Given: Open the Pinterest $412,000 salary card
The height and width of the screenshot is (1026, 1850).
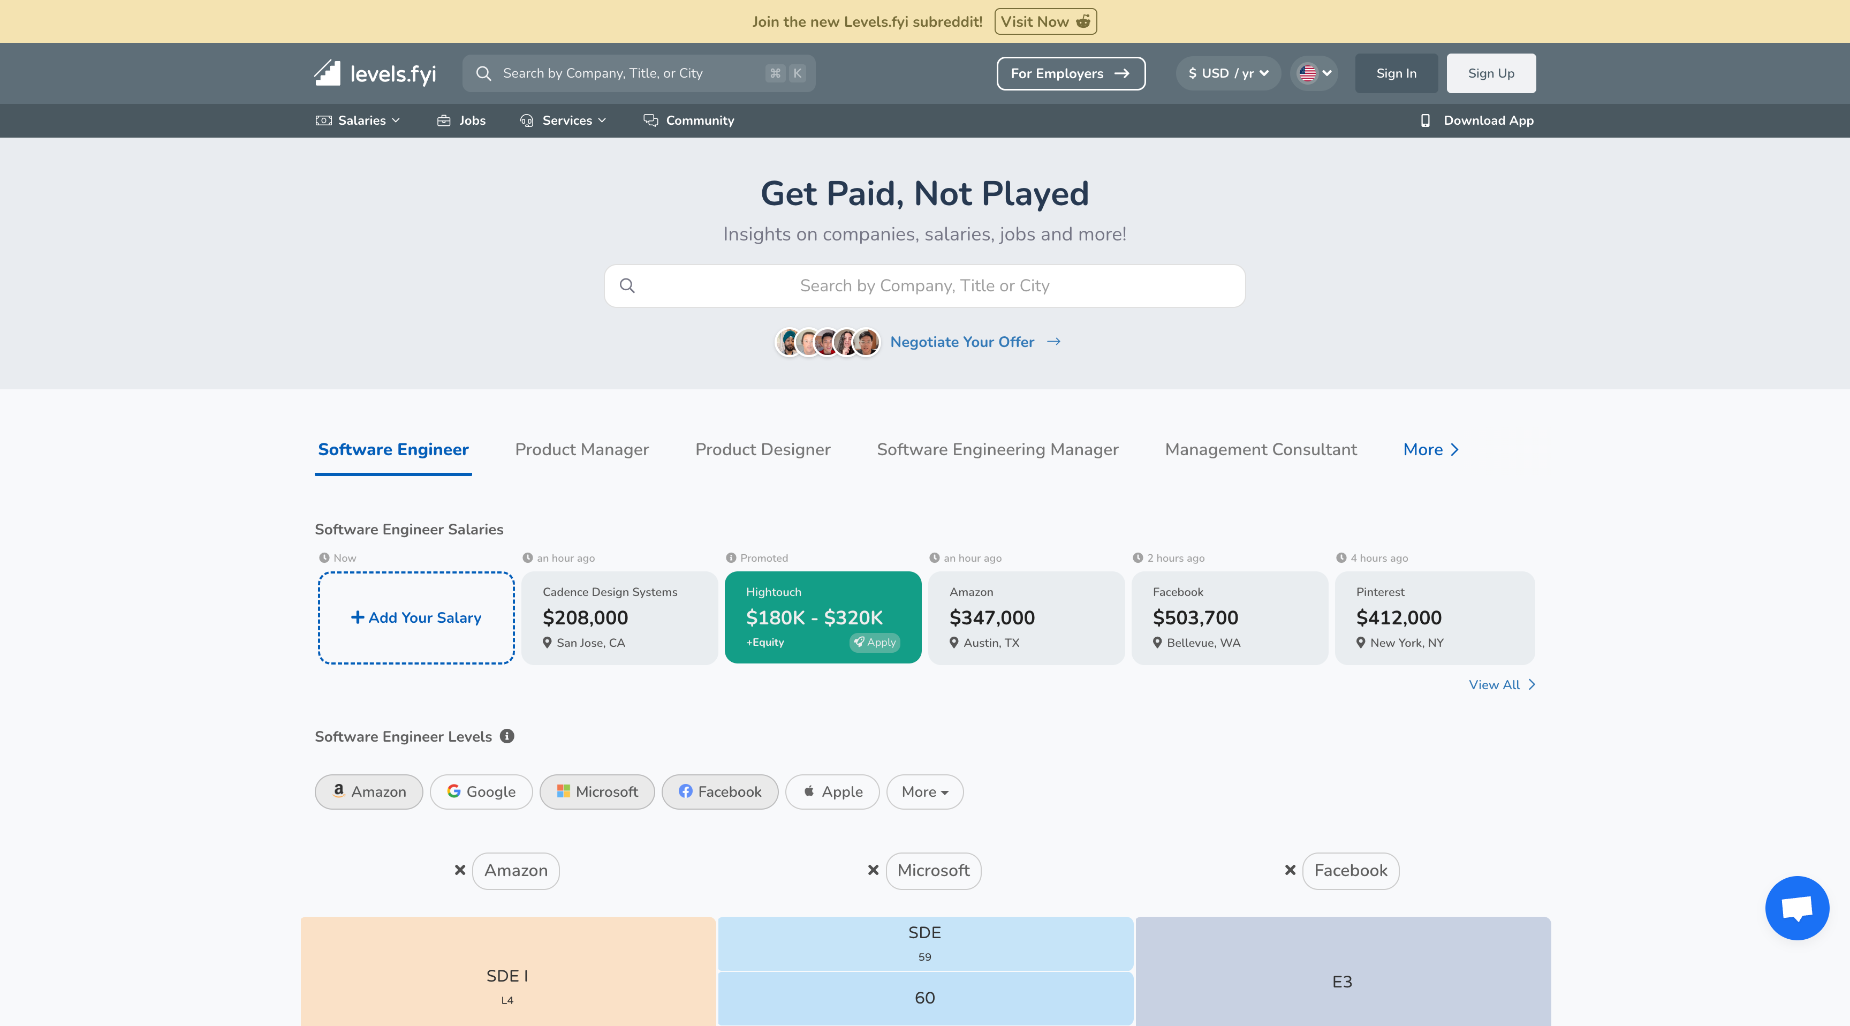Looking at the screenshot, I should pyautogui.click(x=1435, y=618).
